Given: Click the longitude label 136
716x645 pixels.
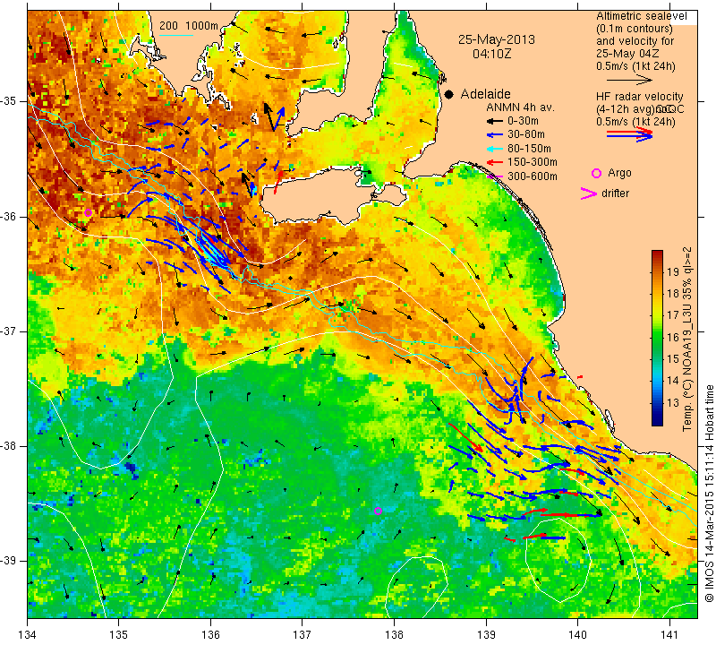Looking at the screenshot, I should 211,635.
